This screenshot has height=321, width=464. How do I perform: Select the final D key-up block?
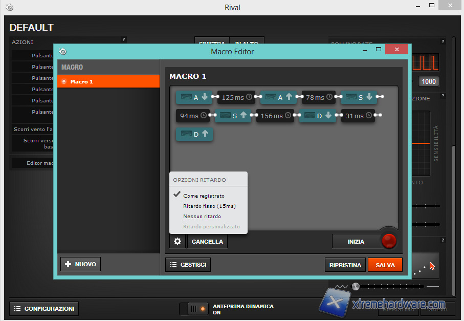coord(194,134)
